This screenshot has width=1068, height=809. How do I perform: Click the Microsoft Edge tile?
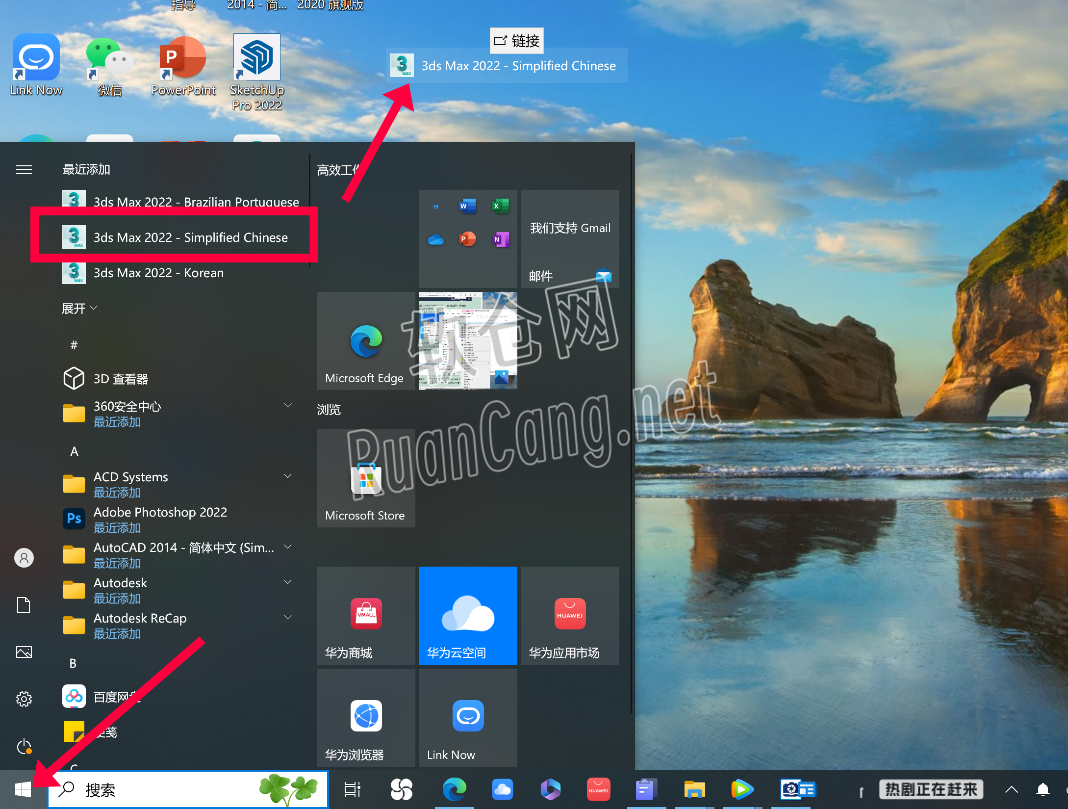(x=366, y=340)
